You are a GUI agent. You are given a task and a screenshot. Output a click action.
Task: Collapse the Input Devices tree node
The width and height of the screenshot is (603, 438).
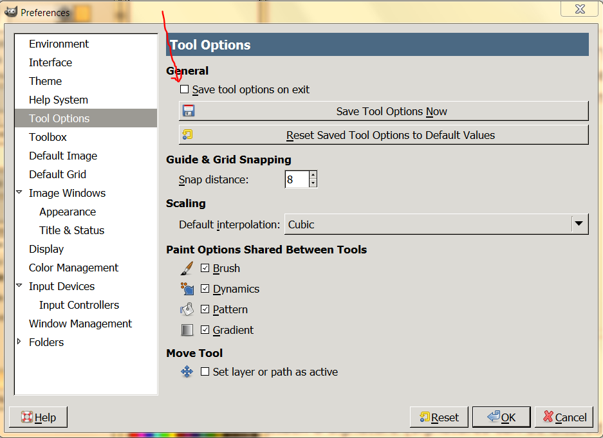pos(19,286)
